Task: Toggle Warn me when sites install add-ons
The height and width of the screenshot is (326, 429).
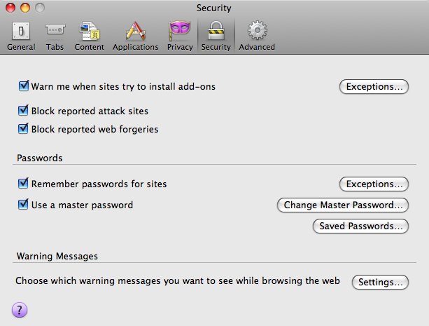Action: 24,86
